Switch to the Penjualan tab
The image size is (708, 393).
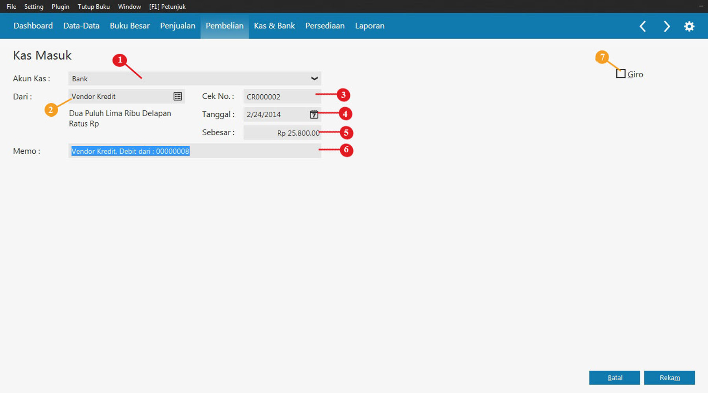click(x=178, y=26)
